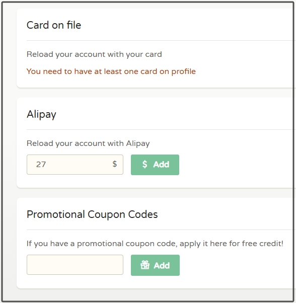Click the 'Alipay' section heading
The height and width of the screenshot is (303, 296).
point(41,114)
